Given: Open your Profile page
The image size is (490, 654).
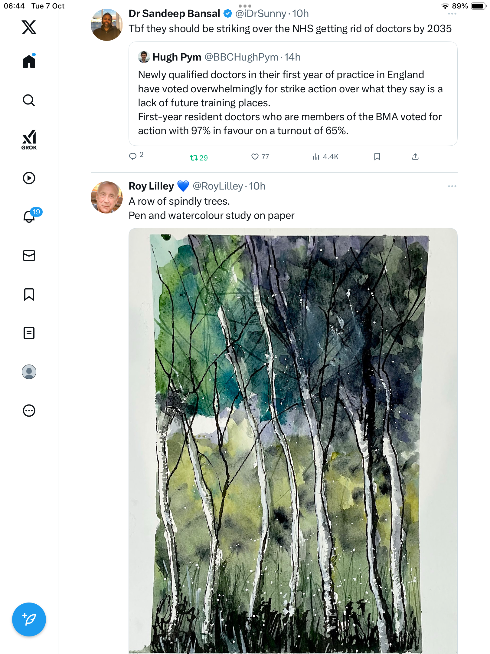Looking at the screenshot, I should pos(29,372).
